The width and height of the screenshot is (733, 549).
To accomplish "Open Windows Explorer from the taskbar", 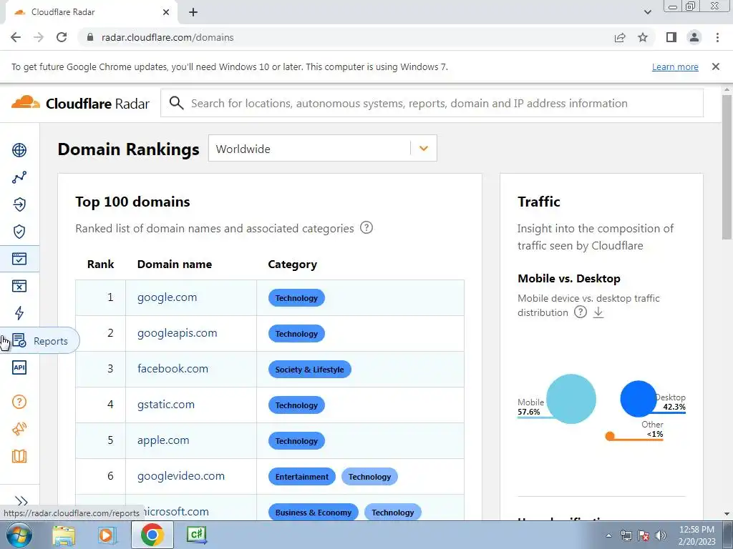I will 64,535.
